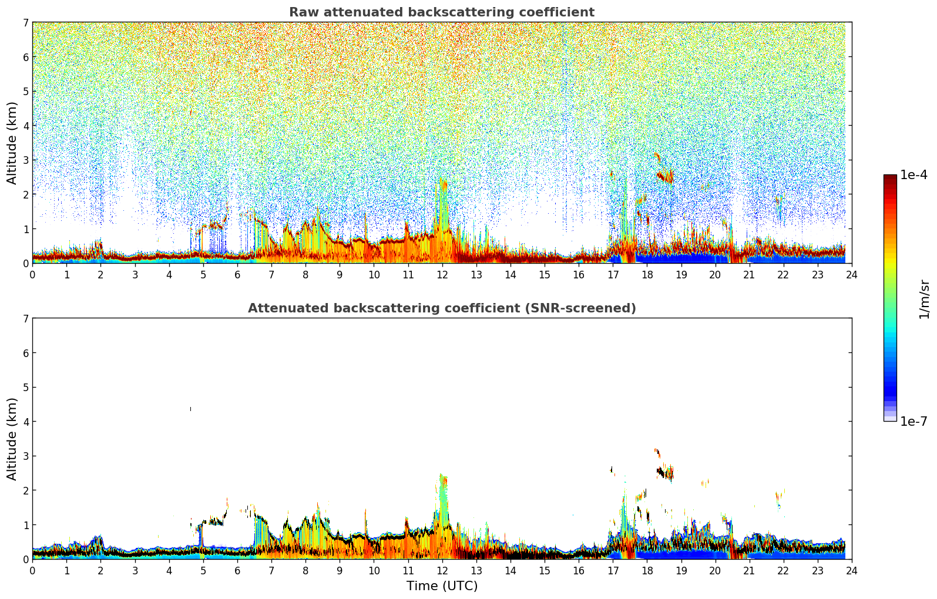Click tick label 12 on bottom plot's time axis

click(442, 570)
